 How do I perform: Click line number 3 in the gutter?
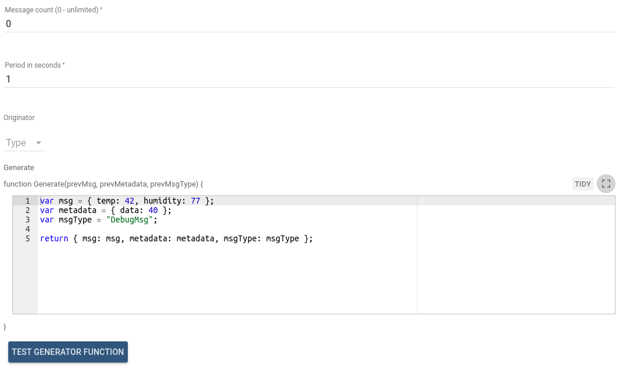27,220
